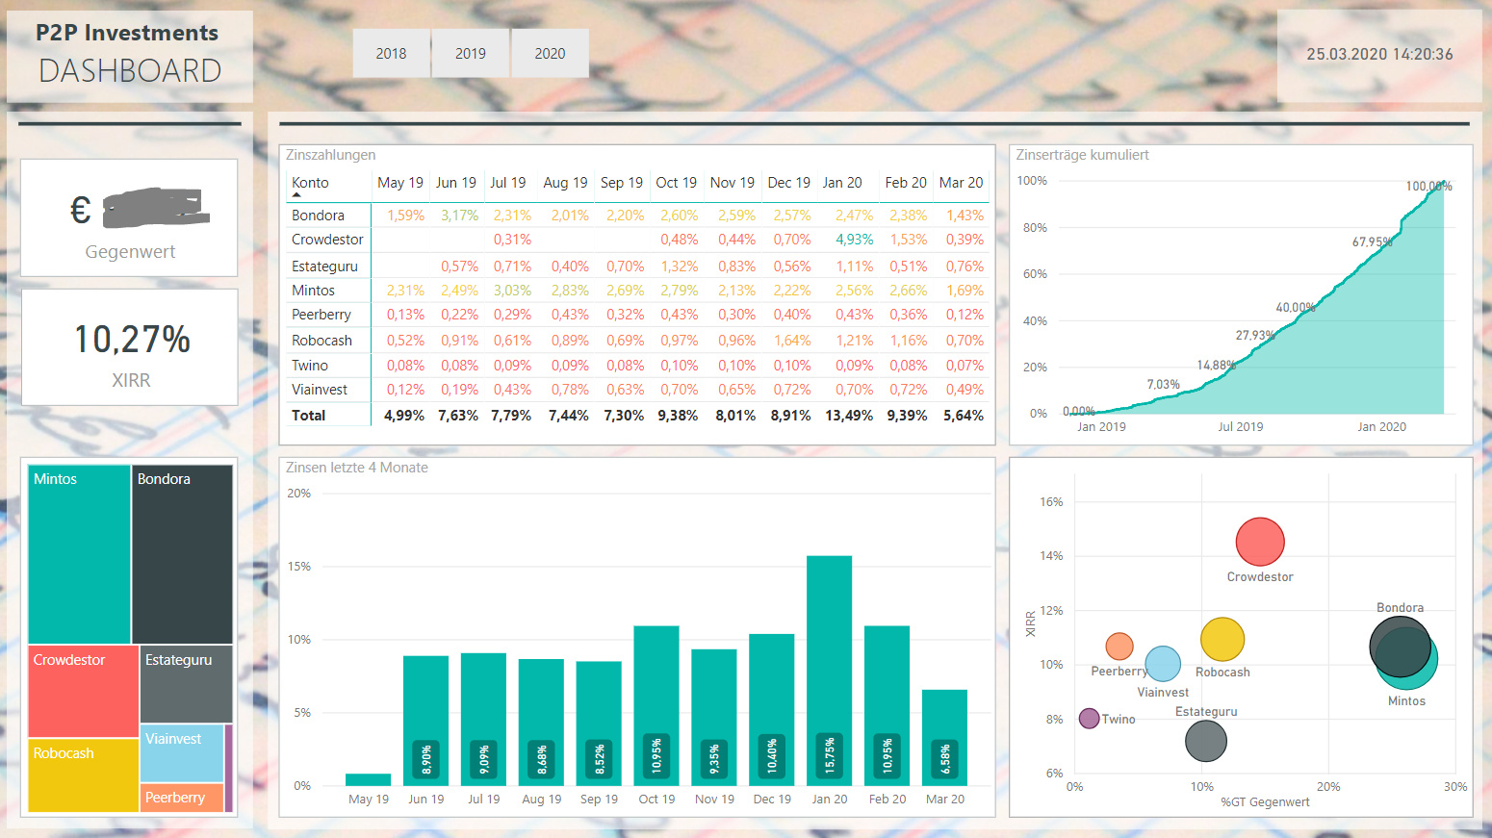The height and width of the screenshot is (838, 1492).
Task: Select the Estateguru row label in table
Action: coord(324,267)
